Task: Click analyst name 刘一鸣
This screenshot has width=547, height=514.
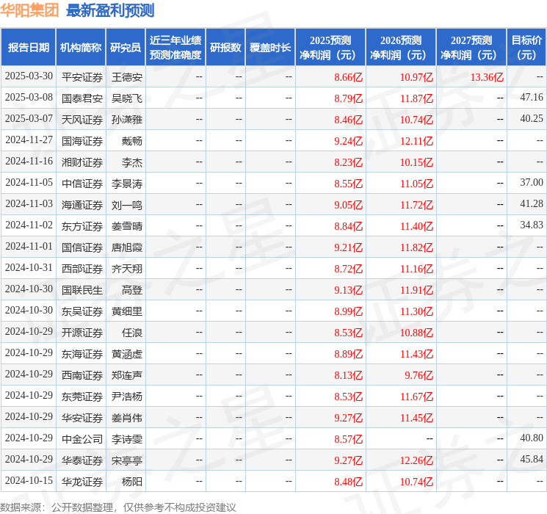Action: click(127, 205)
